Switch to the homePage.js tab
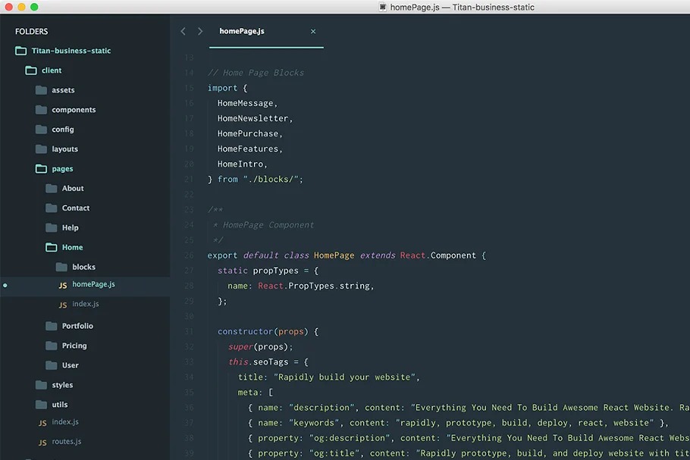Screen dimensions: 690x460 pyautogui.click(x=242, y=31)
